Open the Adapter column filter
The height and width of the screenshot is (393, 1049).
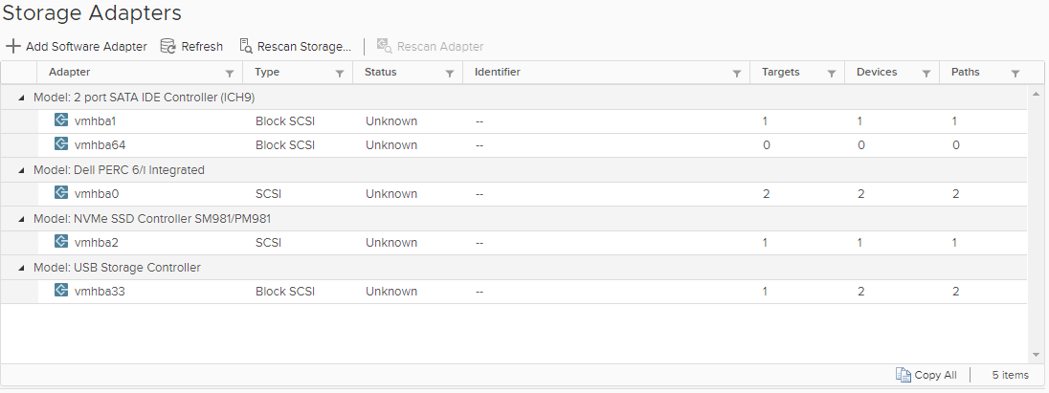tap(230, 73)
